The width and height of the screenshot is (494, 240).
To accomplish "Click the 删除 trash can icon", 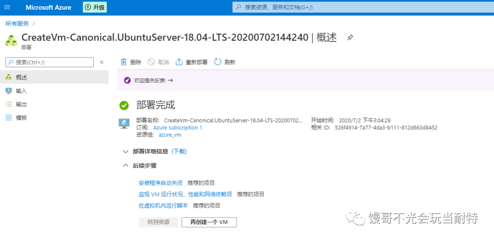I will pos(124,62).
